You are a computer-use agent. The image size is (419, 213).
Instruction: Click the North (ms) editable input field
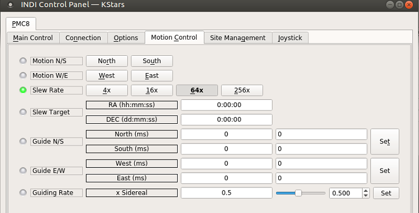pyautogui.click(x=321, y=134)
